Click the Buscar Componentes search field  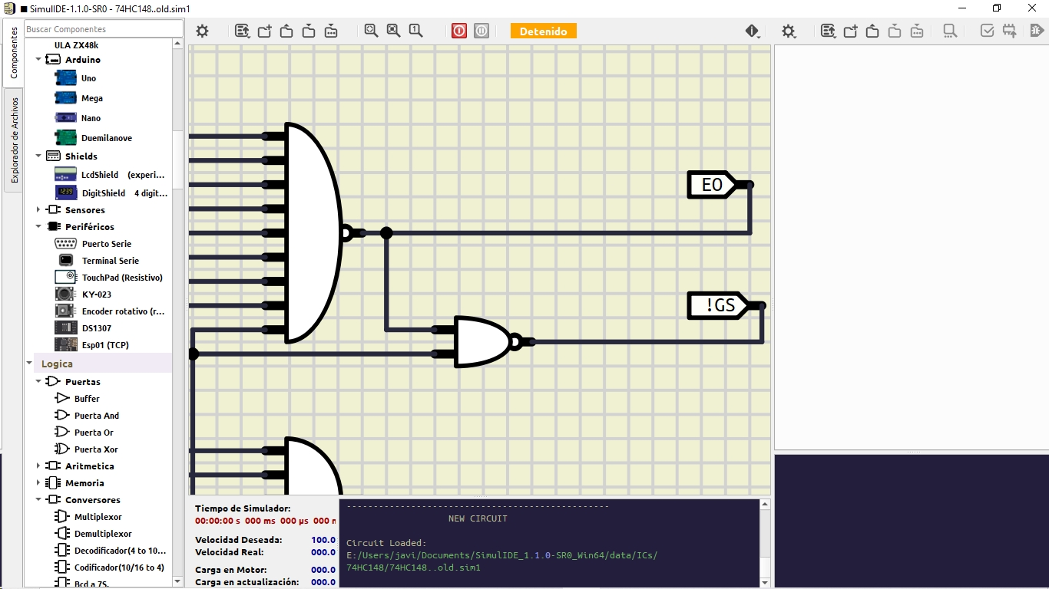click(x=104, y=29)
